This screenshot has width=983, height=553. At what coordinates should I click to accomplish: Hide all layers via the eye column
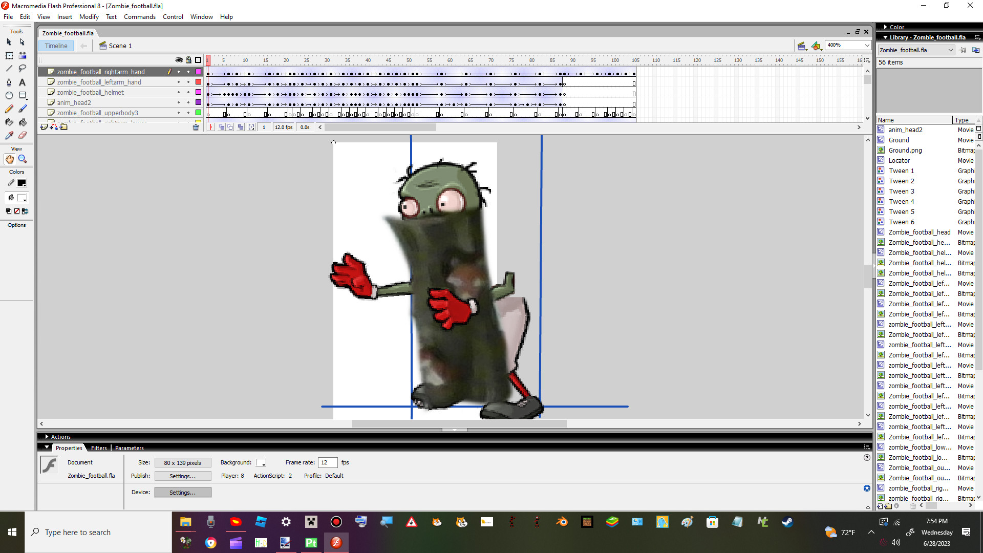coord(179,60)
